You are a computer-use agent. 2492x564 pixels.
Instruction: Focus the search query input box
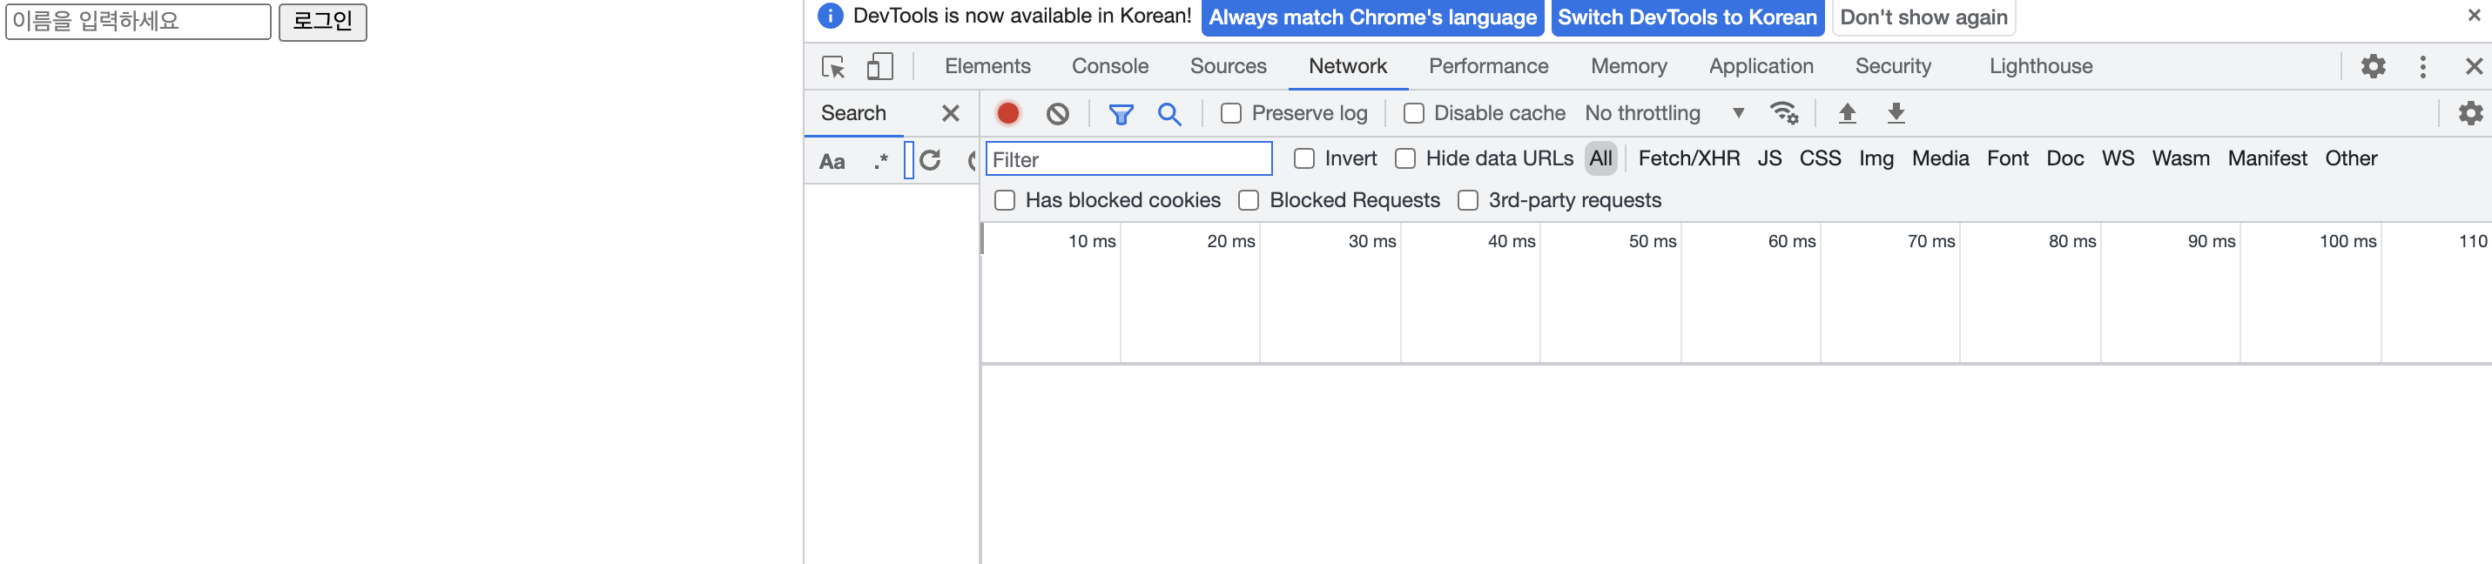(908, 159)
